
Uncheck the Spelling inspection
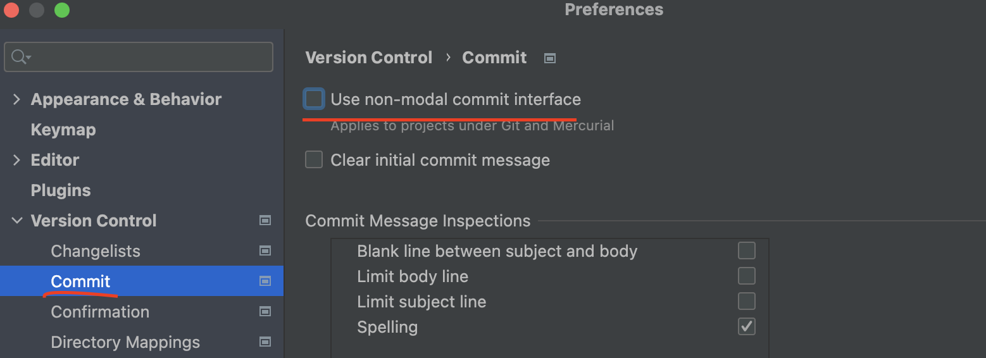[747, 326]
